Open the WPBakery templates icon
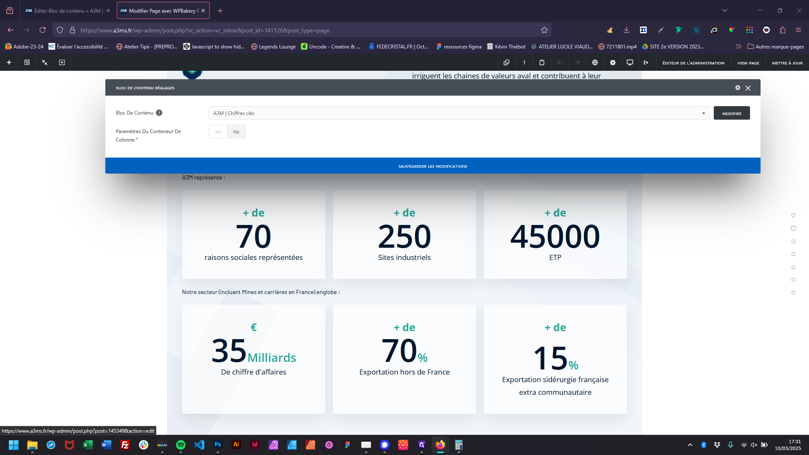The width and height of the screenshot is (809, 455). coord(27,62)
